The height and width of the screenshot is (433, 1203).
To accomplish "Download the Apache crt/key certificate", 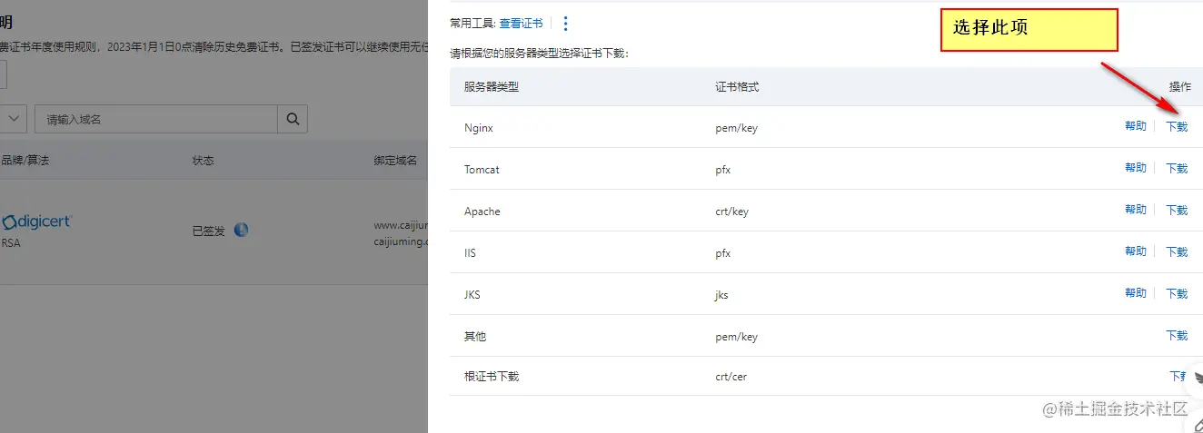I will coord(1177,211).
